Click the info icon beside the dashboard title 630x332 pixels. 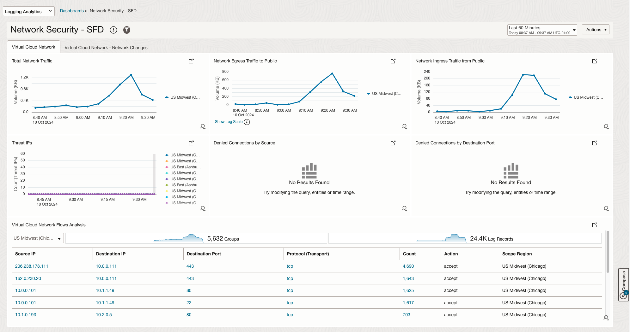(x=113, y=30)
